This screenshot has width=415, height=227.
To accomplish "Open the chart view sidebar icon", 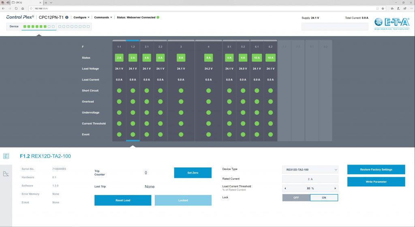I will [6, 173].
